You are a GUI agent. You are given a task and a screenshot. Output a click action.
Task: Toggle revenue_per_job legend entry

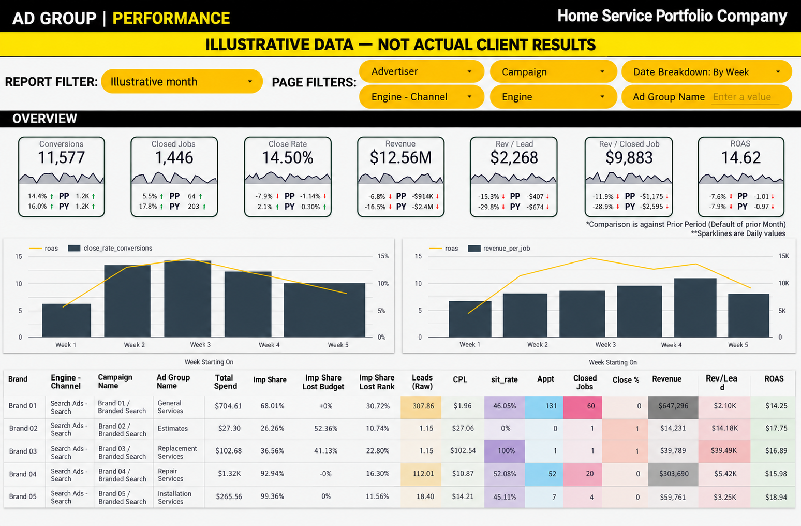499,249
